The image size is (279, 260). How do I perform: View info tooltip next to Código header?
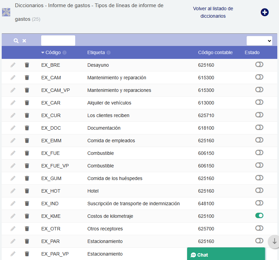65,52
